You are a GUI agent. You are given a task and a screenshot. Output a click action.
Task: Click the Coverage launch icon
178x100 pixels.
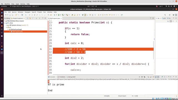click(63, 15)
